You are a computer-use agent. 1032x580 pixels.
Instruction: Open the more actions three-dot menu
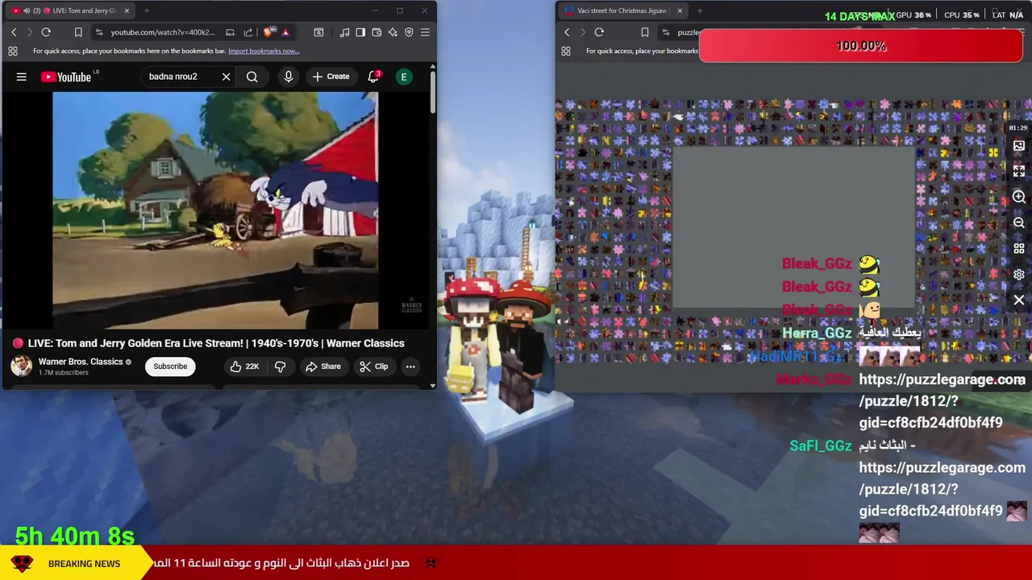(410, 367)
